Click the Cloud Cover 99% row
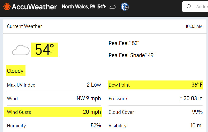Viewport: 208px width, 132px height. (x=155, y=112)
